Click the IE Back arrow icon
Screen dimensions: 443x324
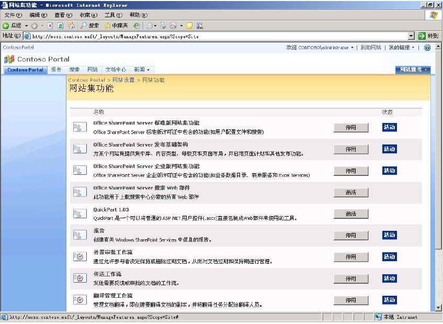pyautogui.click(x=6, y=26)
